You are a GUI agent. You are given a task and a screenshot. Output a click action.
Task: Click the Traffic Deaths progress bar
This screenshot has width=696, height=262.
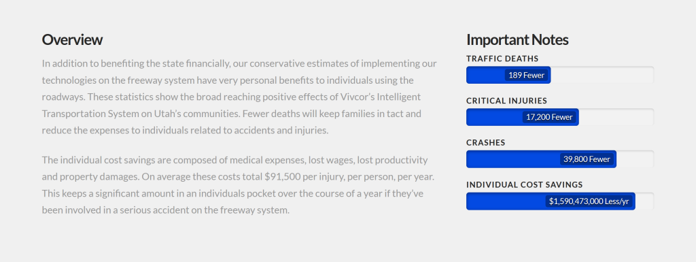560,75
